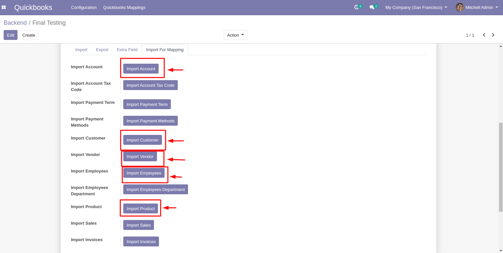Open the Configuration menu
Viewport: 503px width, 253px height.
coord(84,7)
